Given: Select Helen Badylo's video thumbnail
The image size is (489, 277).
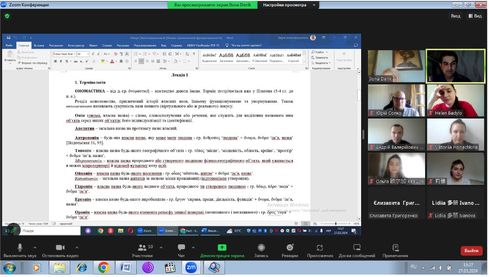Looking at the screenshot, I should click(455, 100).
